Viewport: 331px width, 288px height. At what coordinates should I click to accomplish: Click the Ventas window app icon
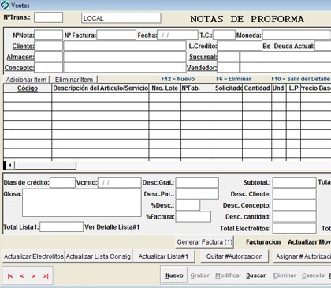pos(5,5)
